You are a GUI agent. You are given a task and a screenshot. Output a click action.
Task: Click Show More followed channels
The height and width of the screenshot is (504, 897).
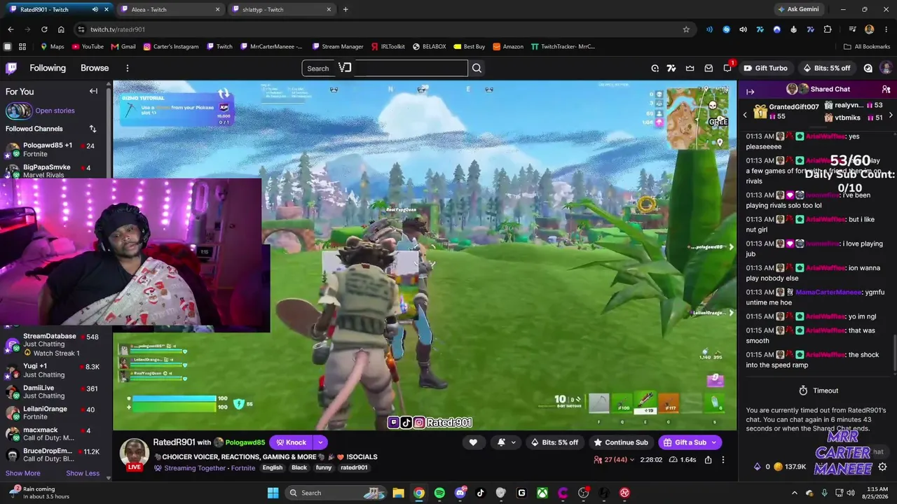(23, 473)
